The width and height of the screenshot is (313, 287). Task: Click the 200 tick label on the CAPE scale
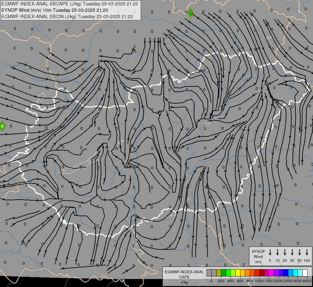pos(221,281)
